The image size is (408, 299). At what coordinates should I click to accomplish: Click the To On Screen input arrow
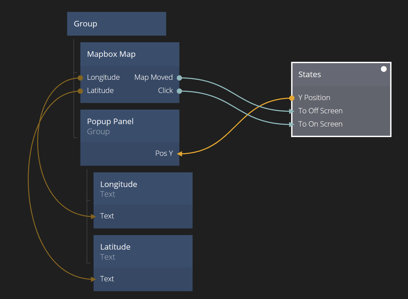point(292,124)
